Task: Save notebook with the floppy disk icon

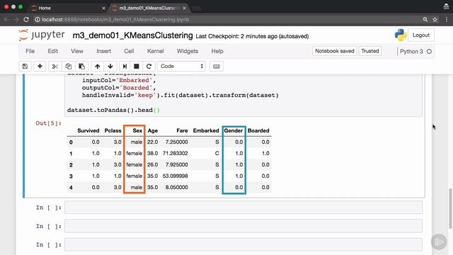Action: [x=25, y=66]
